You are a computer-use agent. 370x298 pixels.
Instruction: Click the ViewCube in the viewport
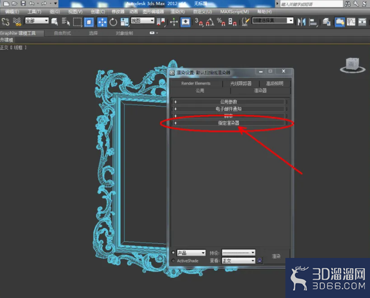353,65
